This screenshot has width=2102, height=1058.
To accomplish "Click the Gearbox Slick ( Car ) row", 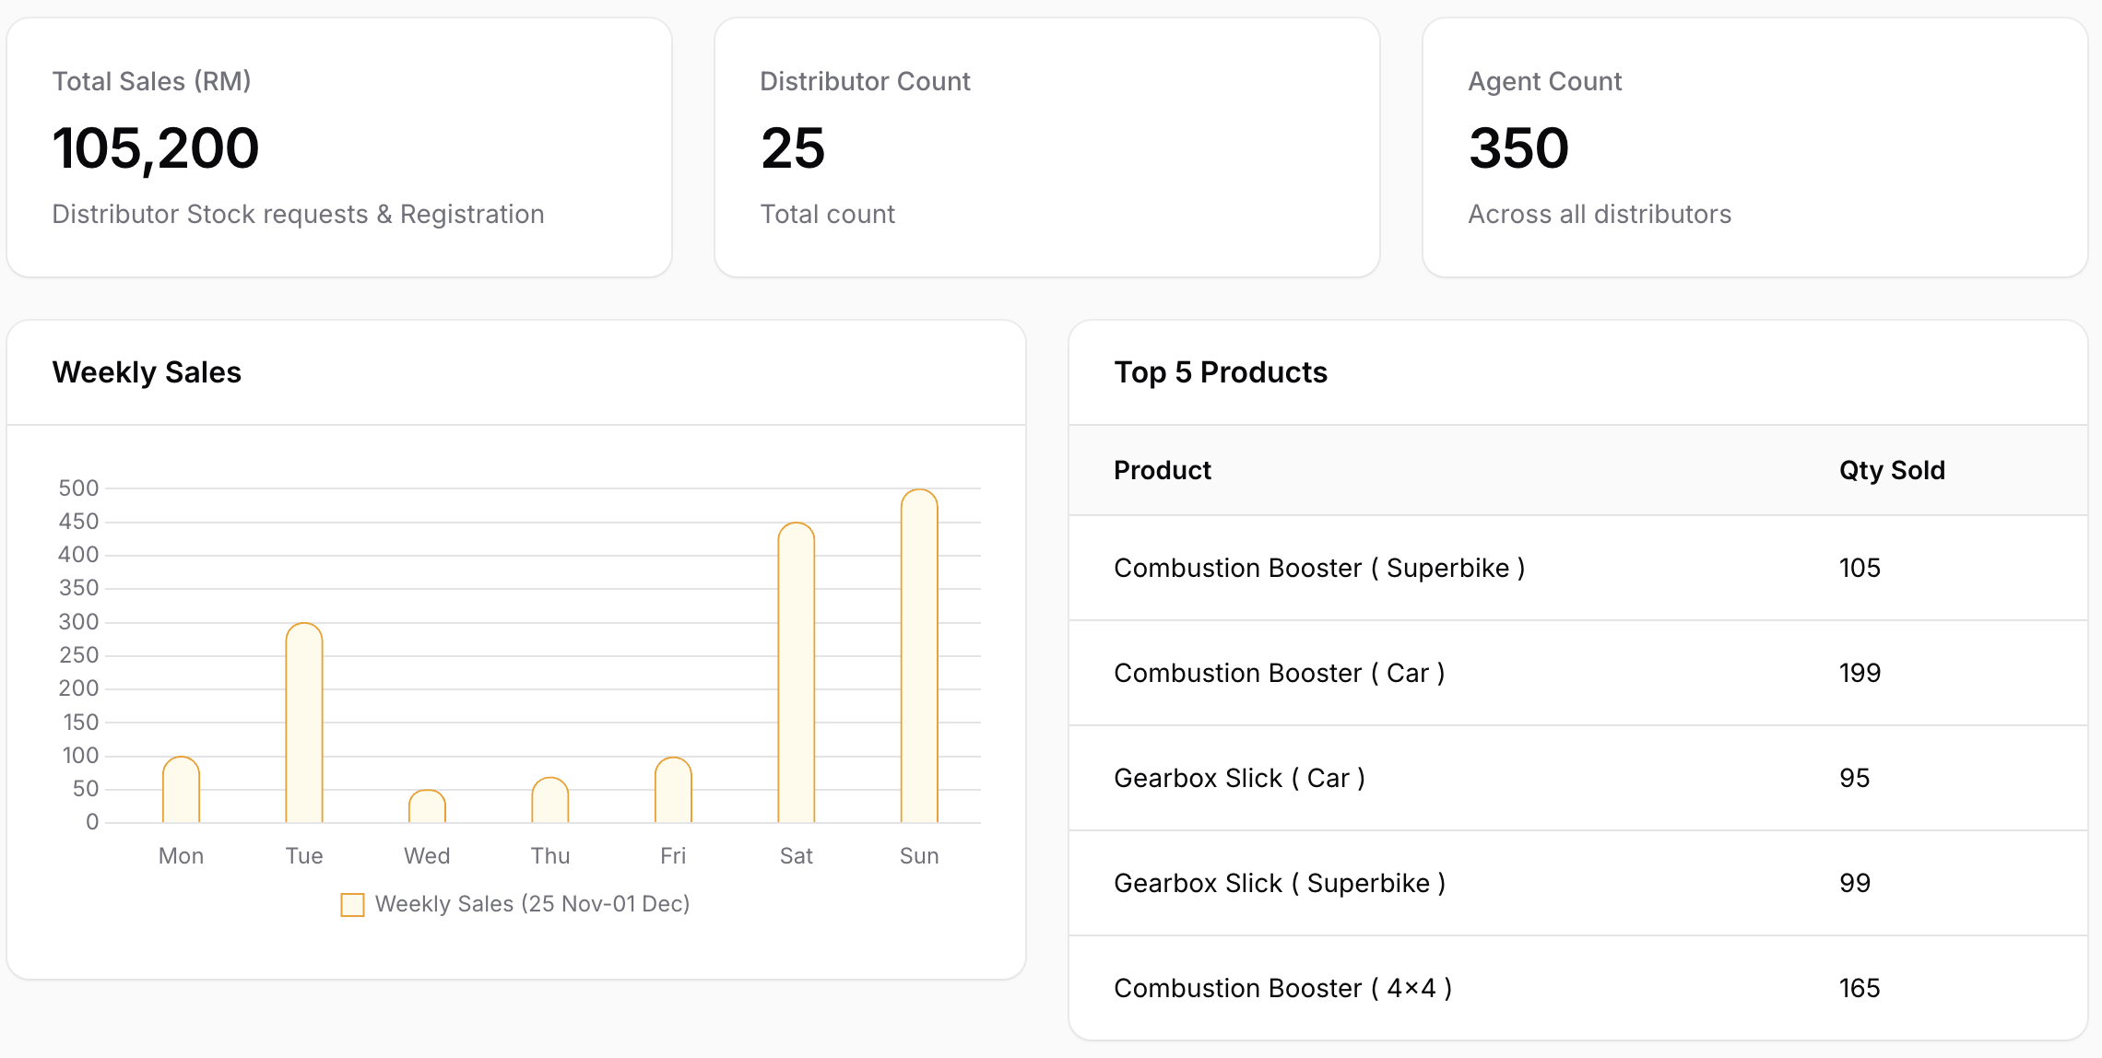I will (x=1239, y=778).
